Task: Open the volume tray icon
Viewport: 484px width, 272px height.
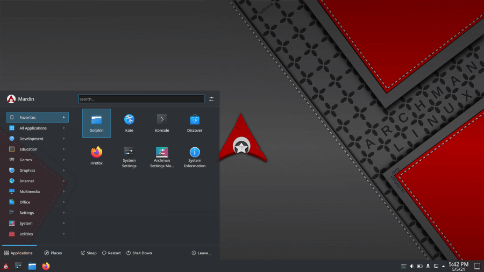Action: pos(411,266)
